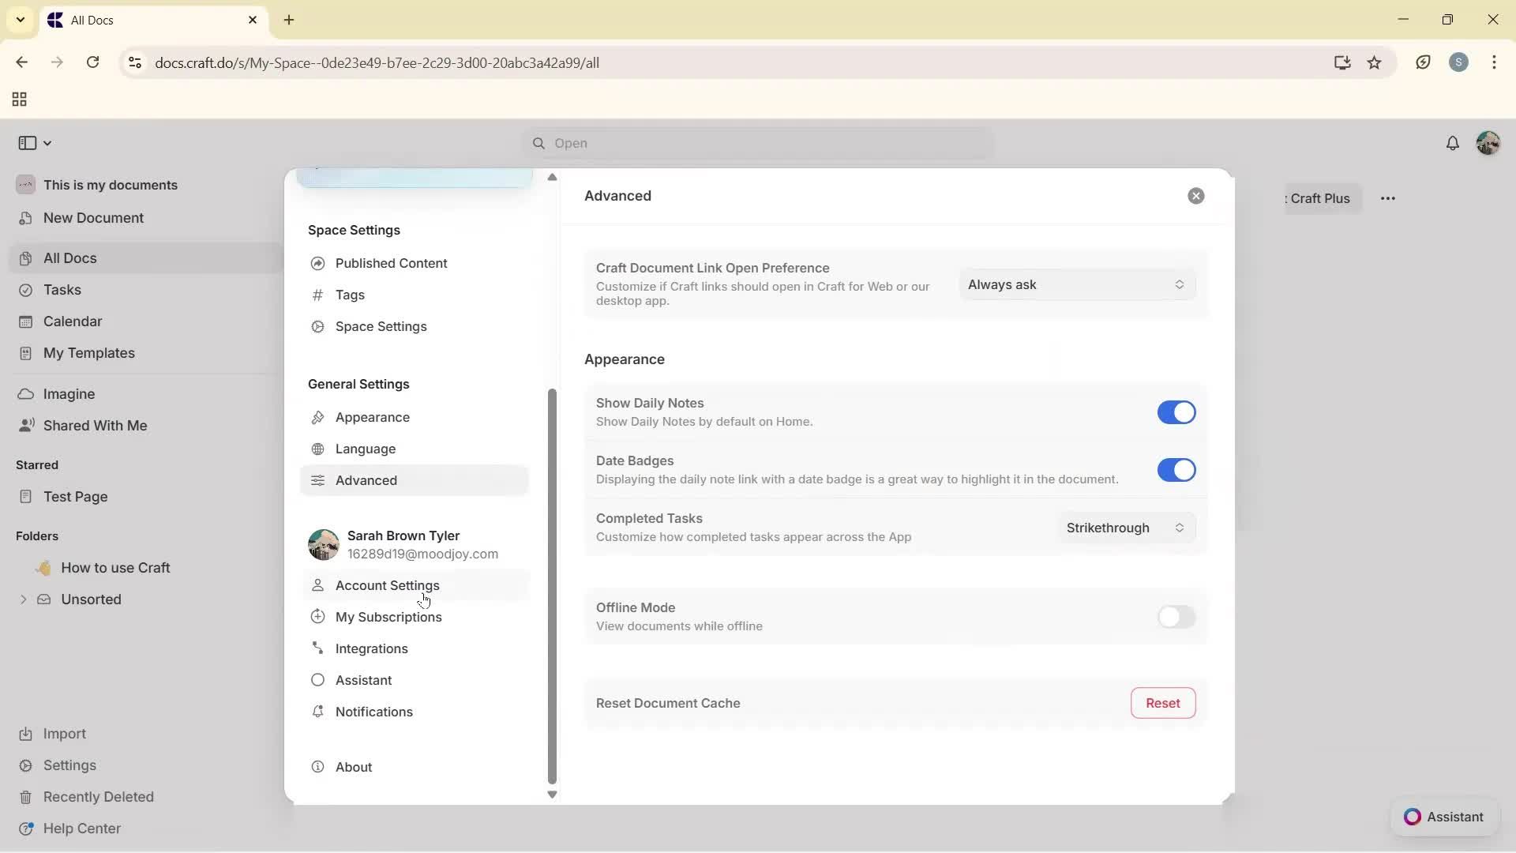Viewport: 1516px width, 853px height.
Task: Expand the Unsorted folder
Action: pyautogui.click(x=23, y=599)
